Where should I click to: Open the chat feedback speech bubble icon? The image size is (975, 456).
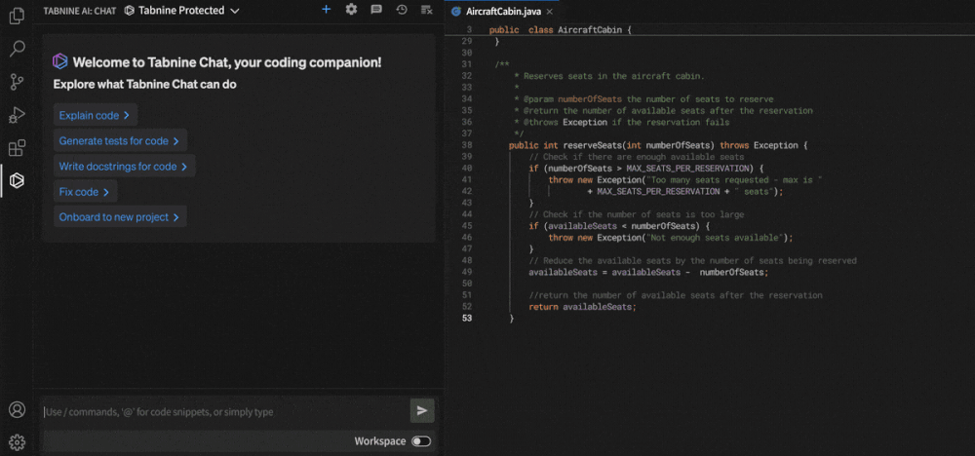tap(376, 10)
